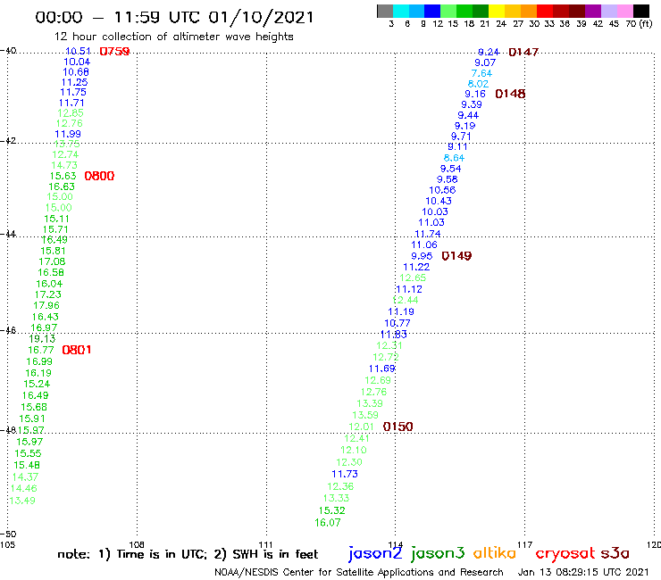Image resolution: width=661 pixels, height=580 pixels.
Task: Click the wave height value 10.56
Action: [x=442, y=190]
